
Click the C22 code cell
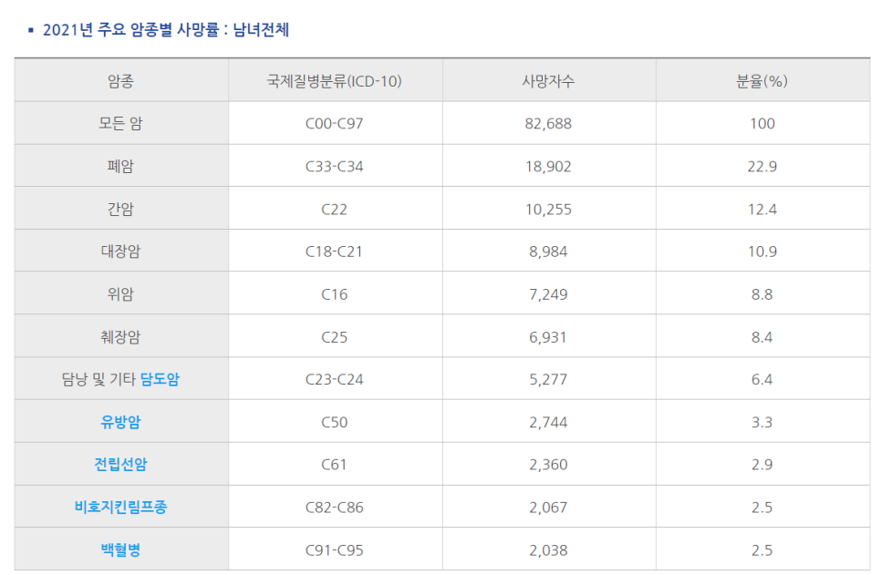(335, 210)
